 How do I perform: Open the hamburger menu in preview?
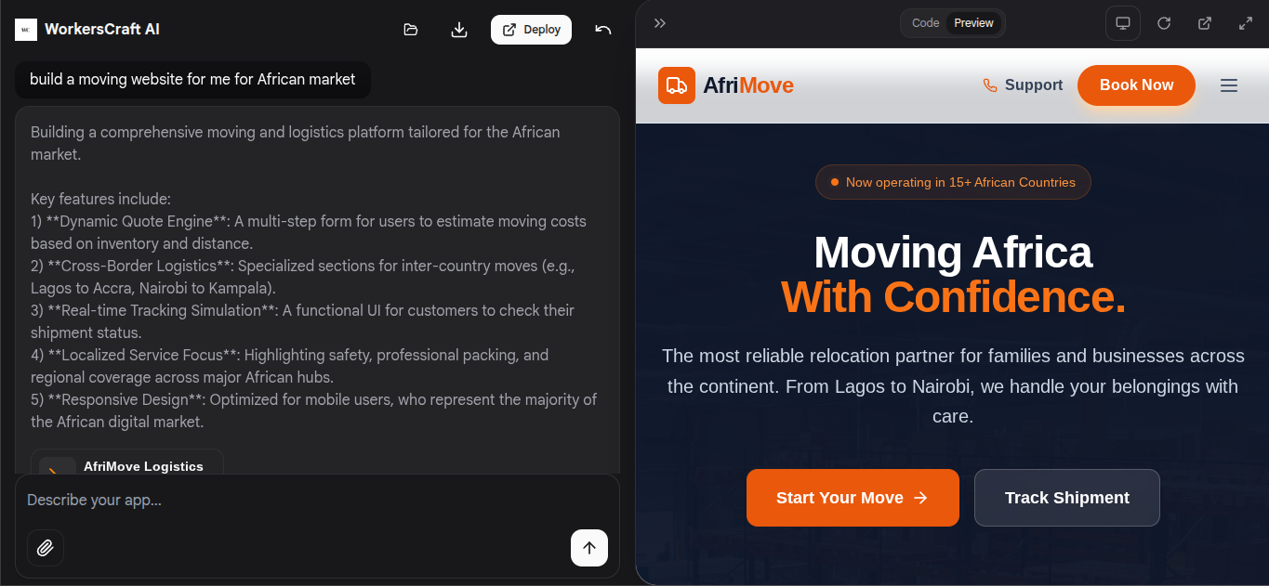click(x=1229, y=85)
